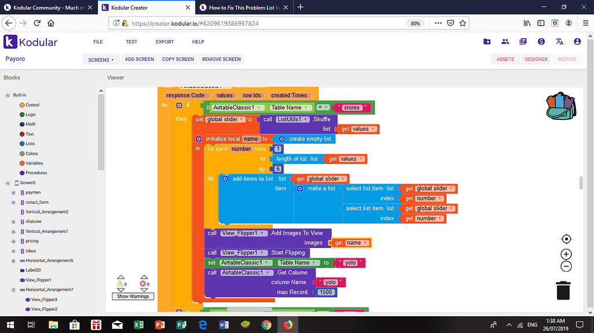Click the dollar sign icon
594x333 pixels.
tap(541, 42)
